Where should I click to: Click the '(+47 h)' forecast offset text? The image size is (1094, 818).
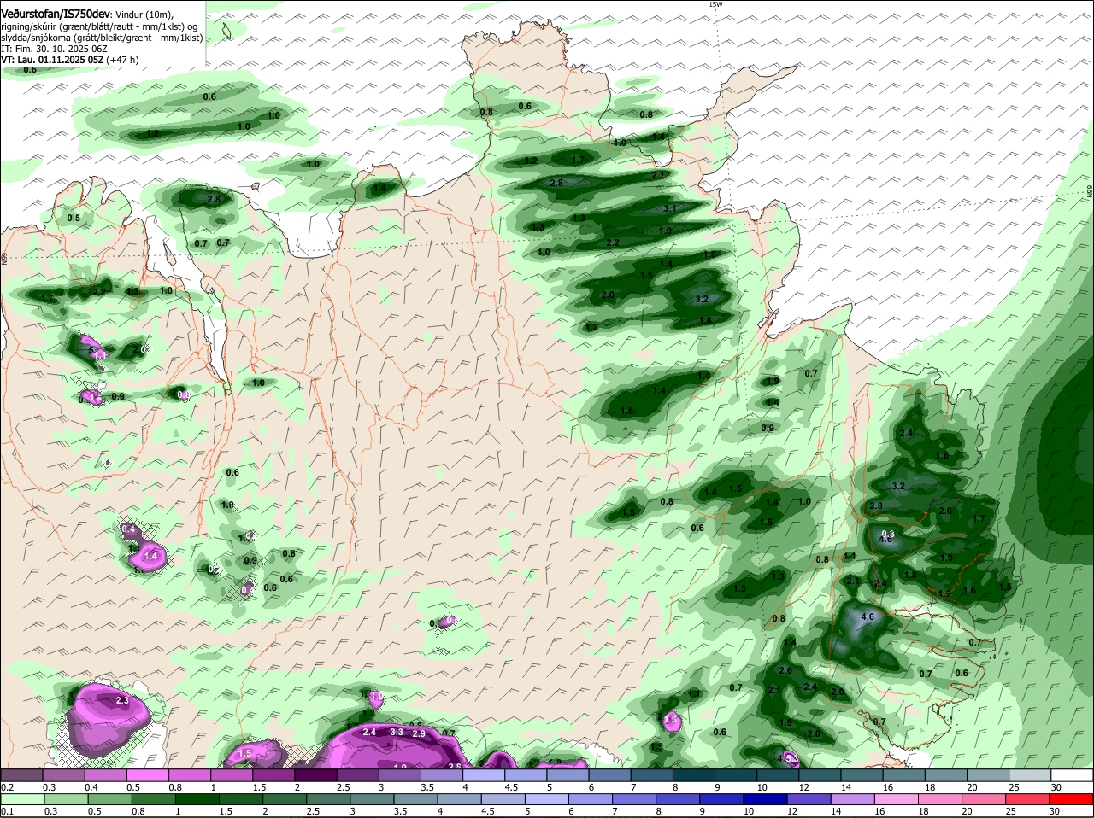[x=122, y=60]
